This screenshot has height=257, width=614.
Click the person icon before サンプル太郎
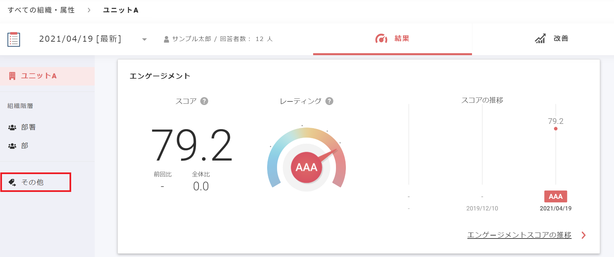[165, 39]
